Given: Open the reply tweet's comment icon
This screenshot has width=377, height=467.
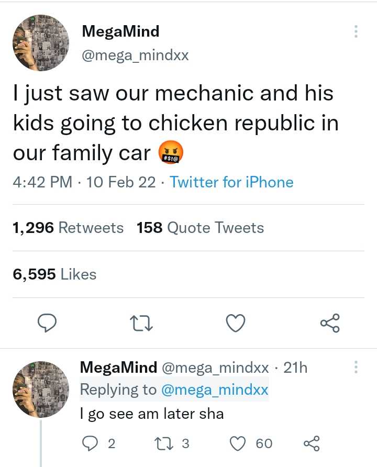Looking at the screenshot, I should pyautogui.click(x=90, y=443).
